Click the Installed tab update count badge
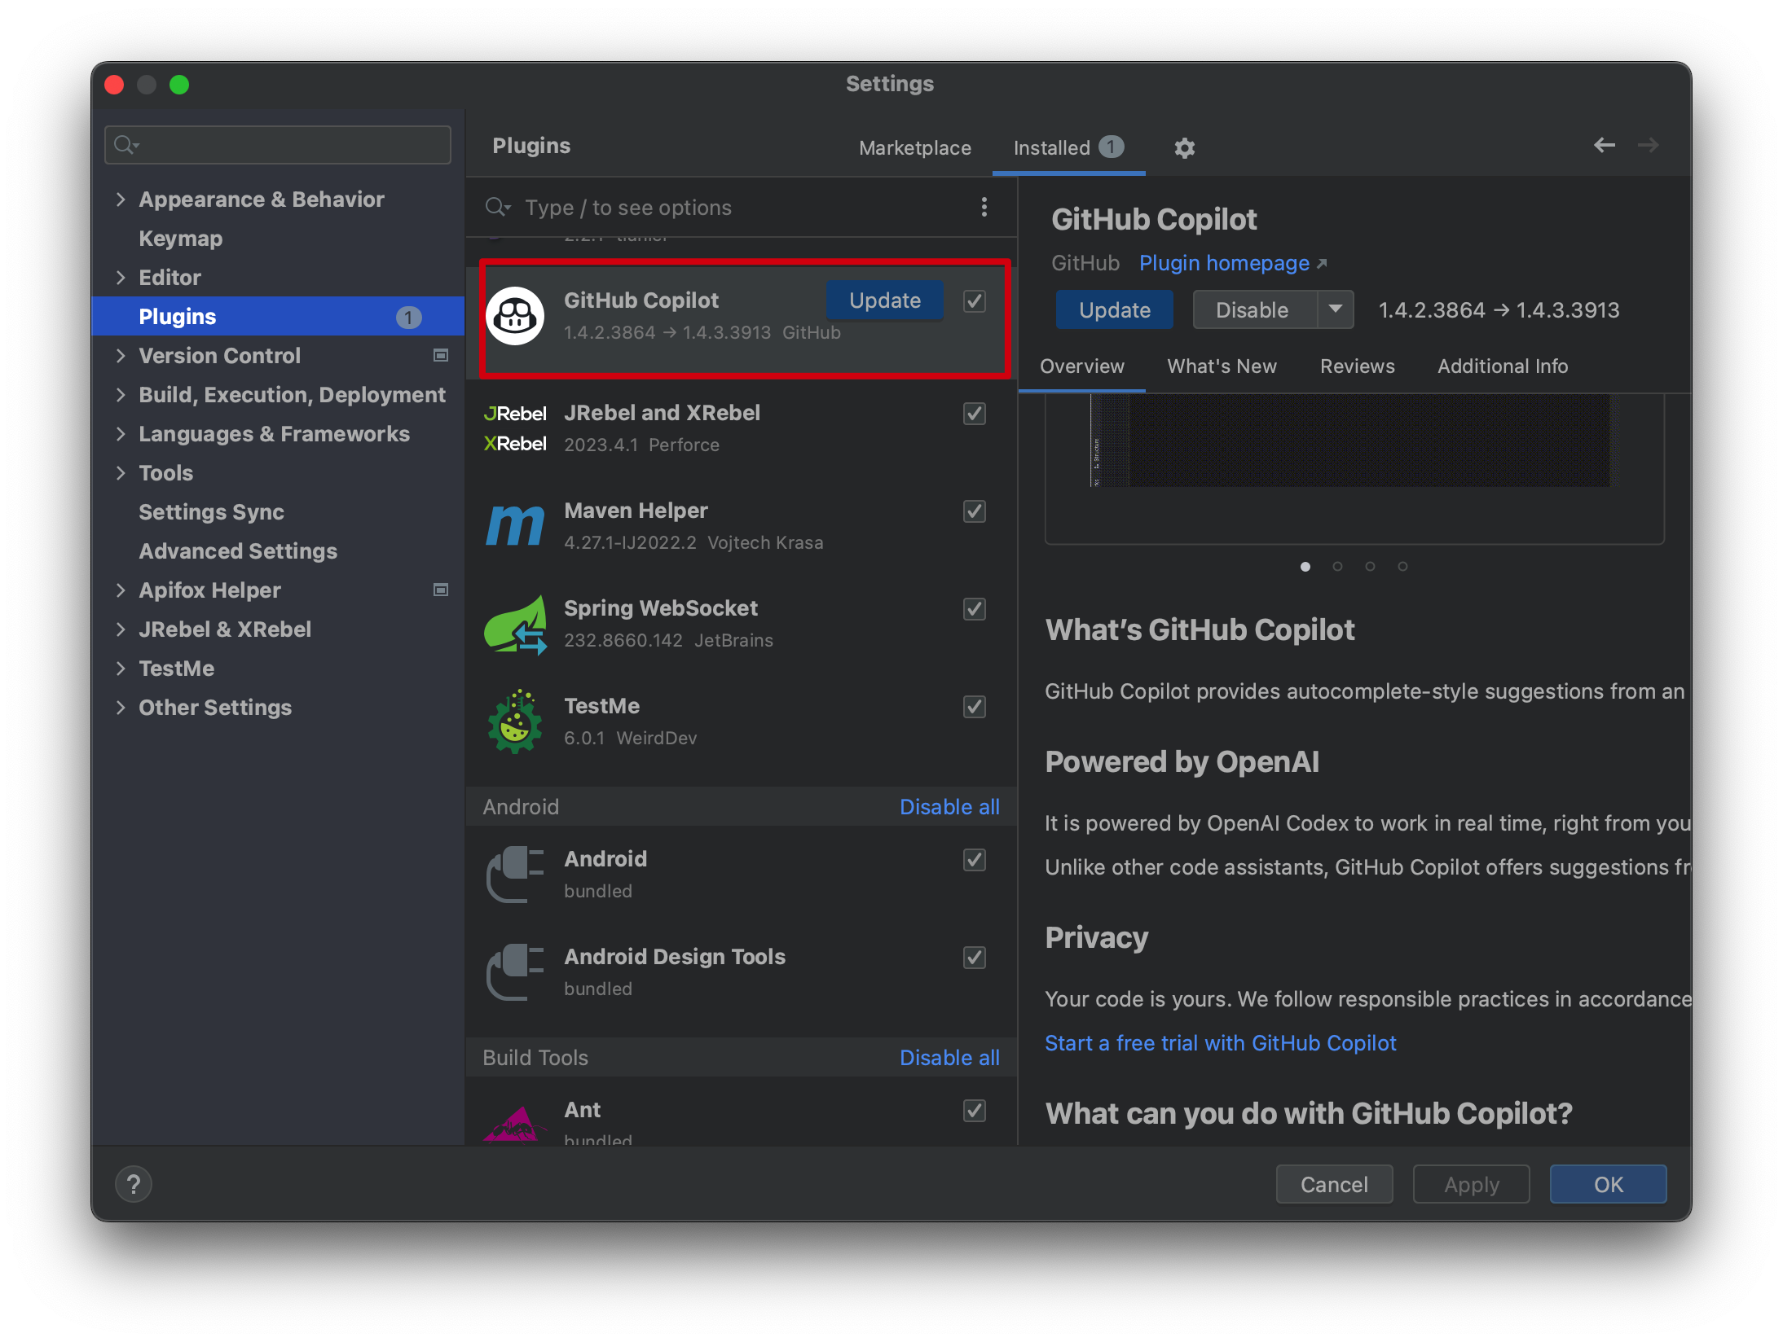This screenshot has width=1783, height=1342. click(1111, 147)
